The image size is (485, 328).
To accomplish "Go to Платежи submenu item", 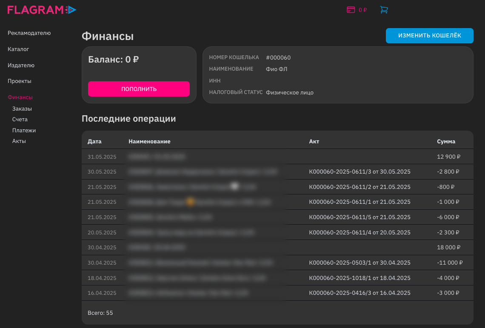I will pyautogui.click(x=24, y=130).
